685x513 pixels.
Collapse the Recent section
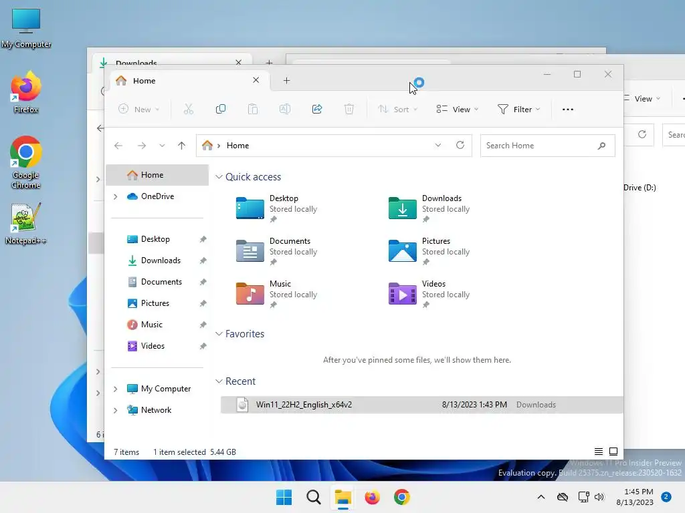click(x=219, y=381)
